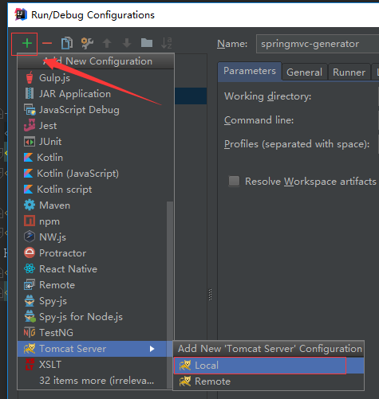Choose the Maven configuration type
379x399 pixels.
coord(92,205)
